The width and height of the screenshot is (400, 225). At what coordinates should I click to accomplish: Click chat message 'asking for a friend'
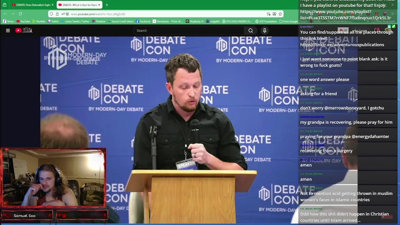[318, 94]
